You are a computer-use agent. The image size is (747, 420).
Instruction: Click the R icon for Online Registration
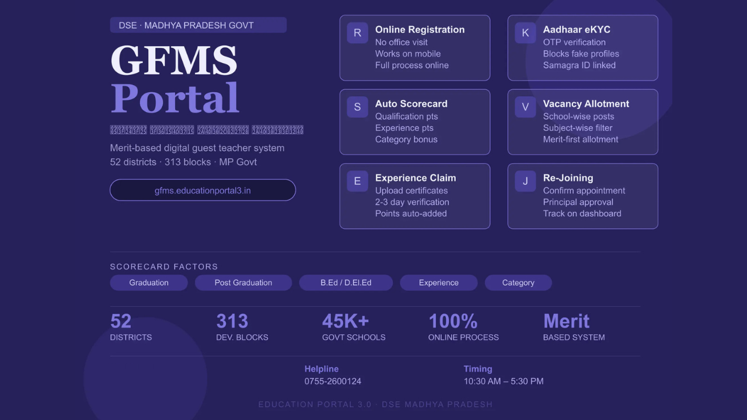pyautogui.click(x=357, y=33)
